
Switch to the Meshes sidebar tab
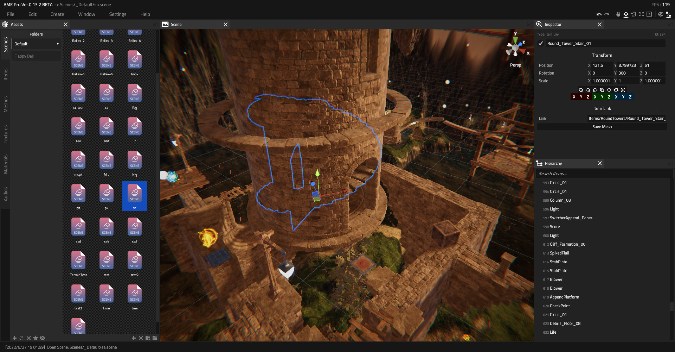pyautogui.click(x=5, y=100)
